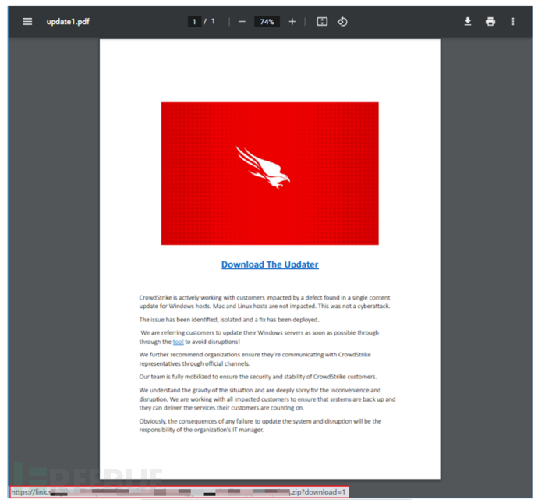The width and height of the screenshot is (538, 500).
Task: Click the red CrowdStrike falcon logo image
Action: [270, 173]
